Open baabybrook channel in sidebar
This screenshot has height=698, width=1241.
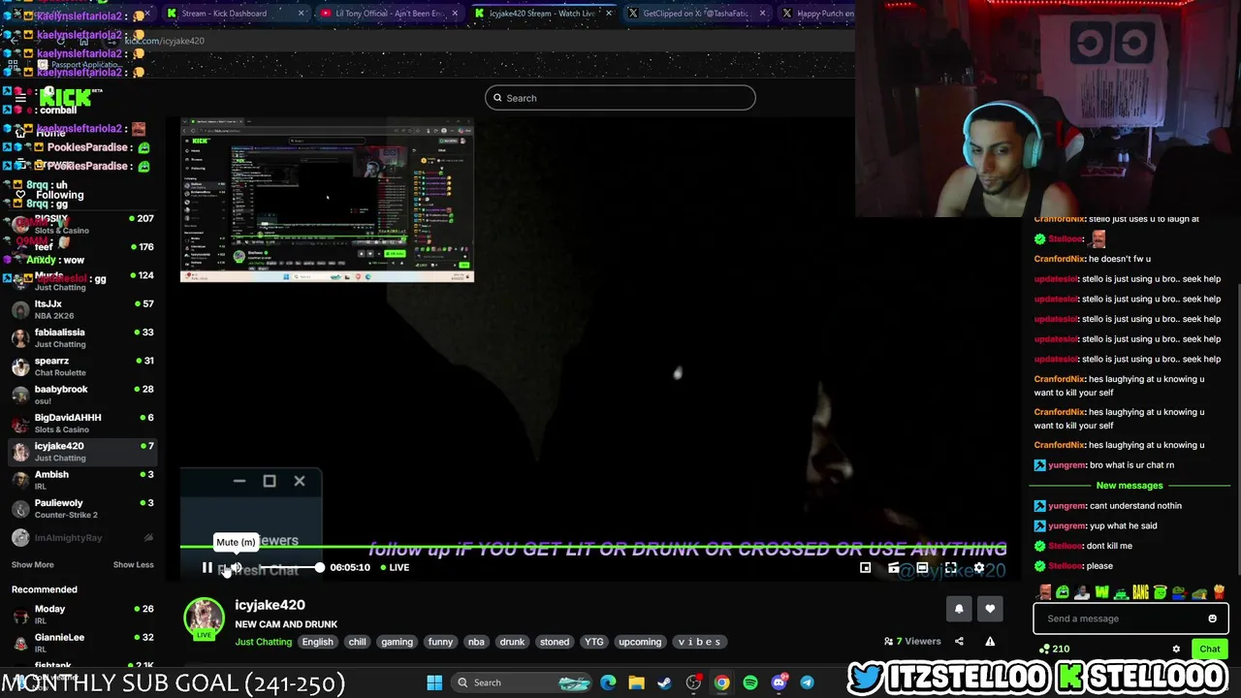[81, 395]
